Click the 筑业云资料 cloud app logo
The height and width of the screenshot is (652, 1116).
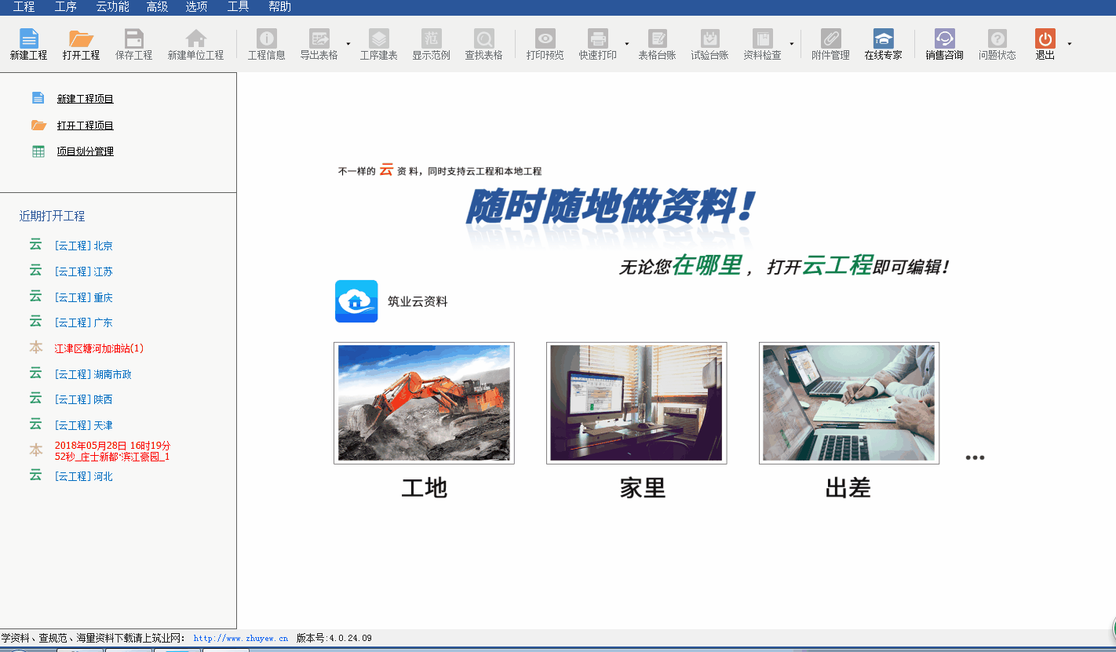pyautogui.click(x=356, y=301)
